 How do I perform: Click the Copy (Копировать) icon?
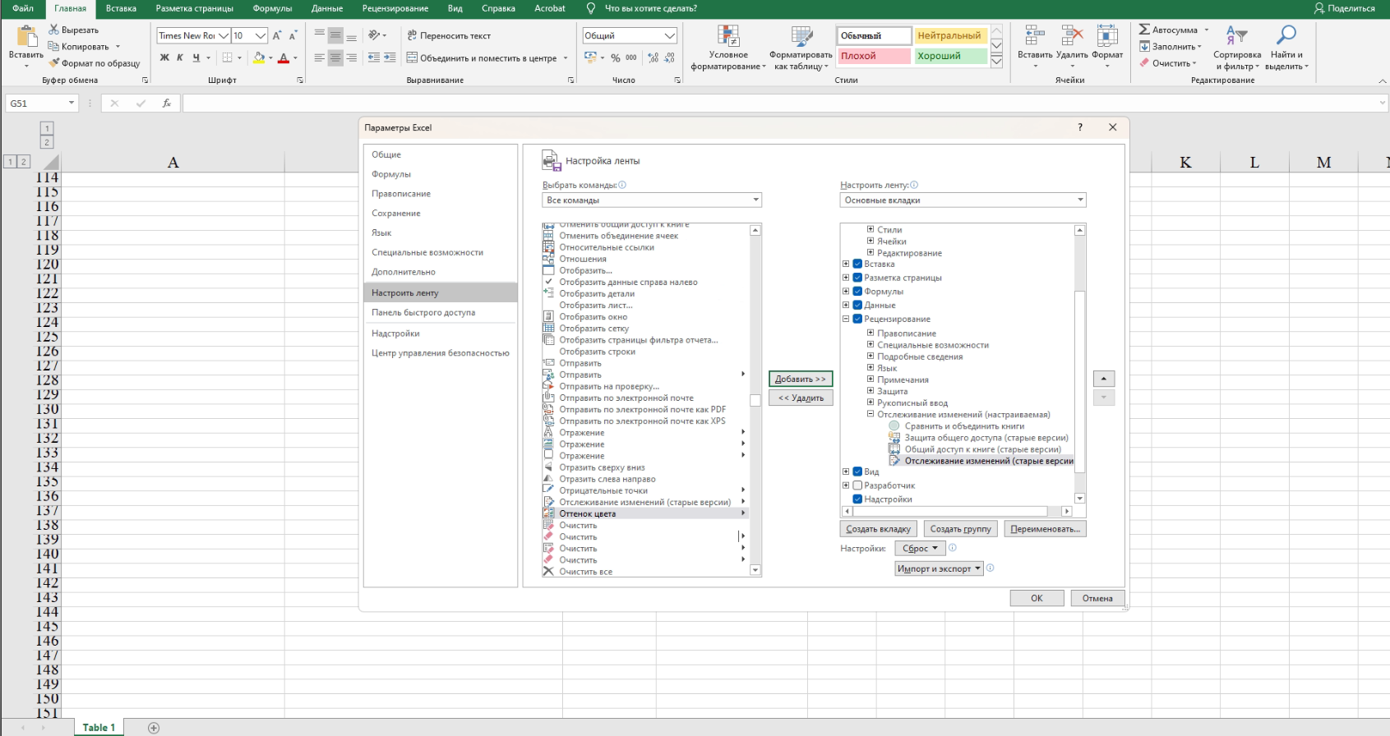point(53,46)
